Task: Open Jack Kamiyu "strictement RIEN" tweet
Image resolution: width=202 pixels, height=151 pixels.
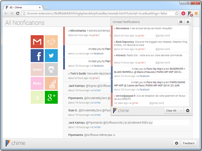Action: click(x=128, y=125)
